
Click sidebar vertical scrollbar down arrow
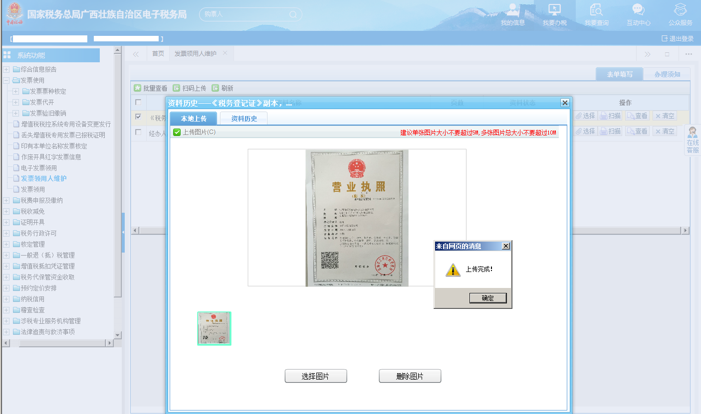pyautogui.click(x=118, y=335)
